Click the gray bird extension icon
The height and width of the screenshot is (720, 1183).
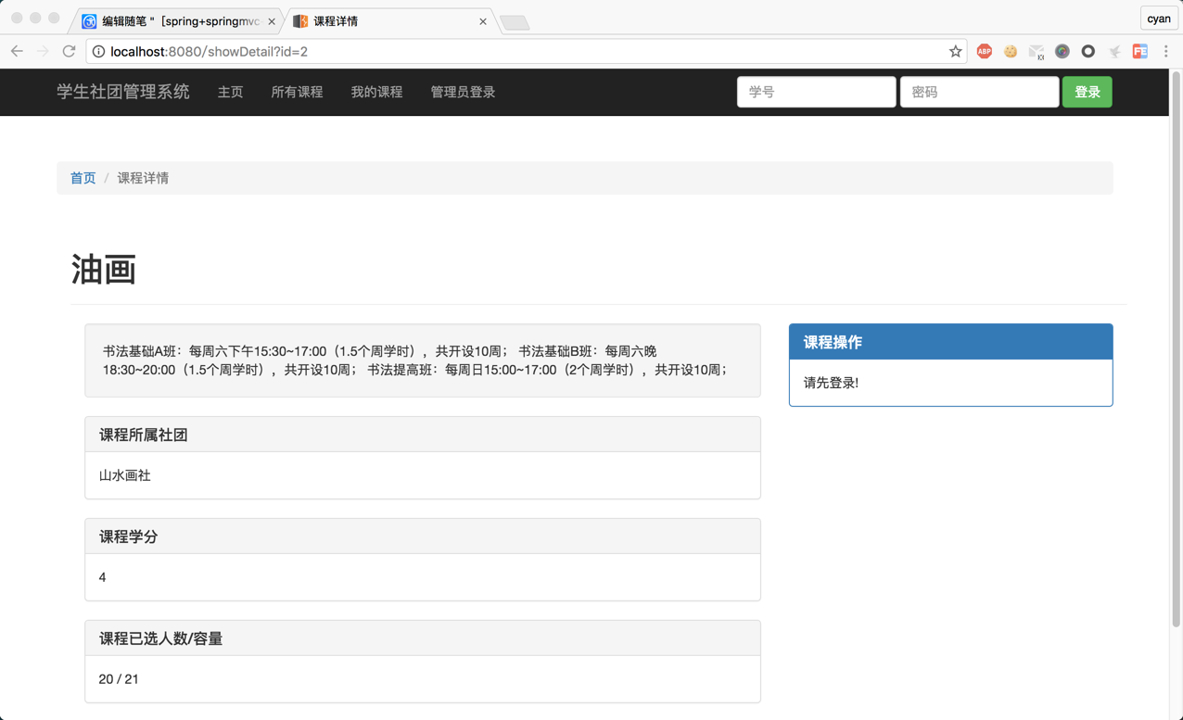click(x=1114, y=51)
